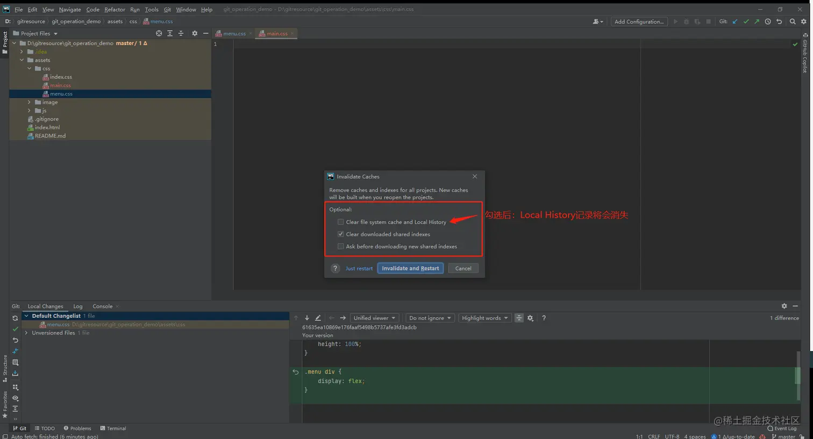Image resolution: width=813 pixels, height=439 pixels.
Task: Click the Git update/pull blue arrow icon
Action: click(x=735, y=21)
